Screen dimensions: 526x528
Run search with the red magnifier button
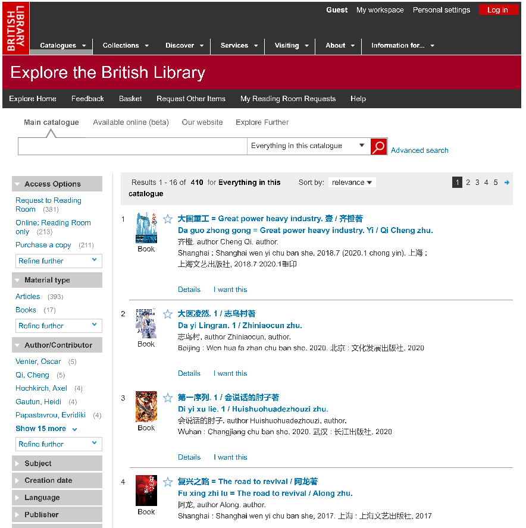[x=379, y=146]
